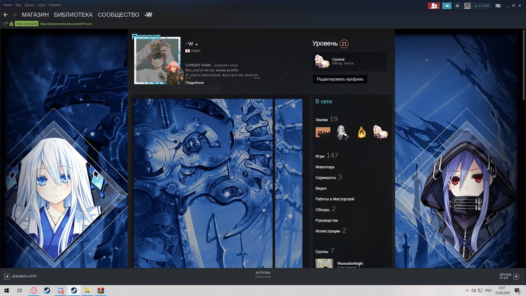Open the Игры menu in menu bar
The width and height of the screenshot is (526, 296).
(x=42, y=5)
